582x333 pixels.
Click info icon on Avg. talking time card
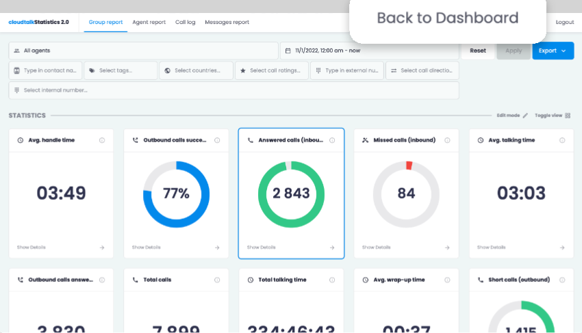[x=562, y=140]
